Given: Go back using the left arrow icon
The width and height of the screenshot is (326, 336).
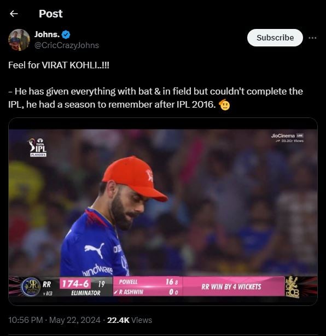Looking at the screenshot, I should tap(14, 14).
